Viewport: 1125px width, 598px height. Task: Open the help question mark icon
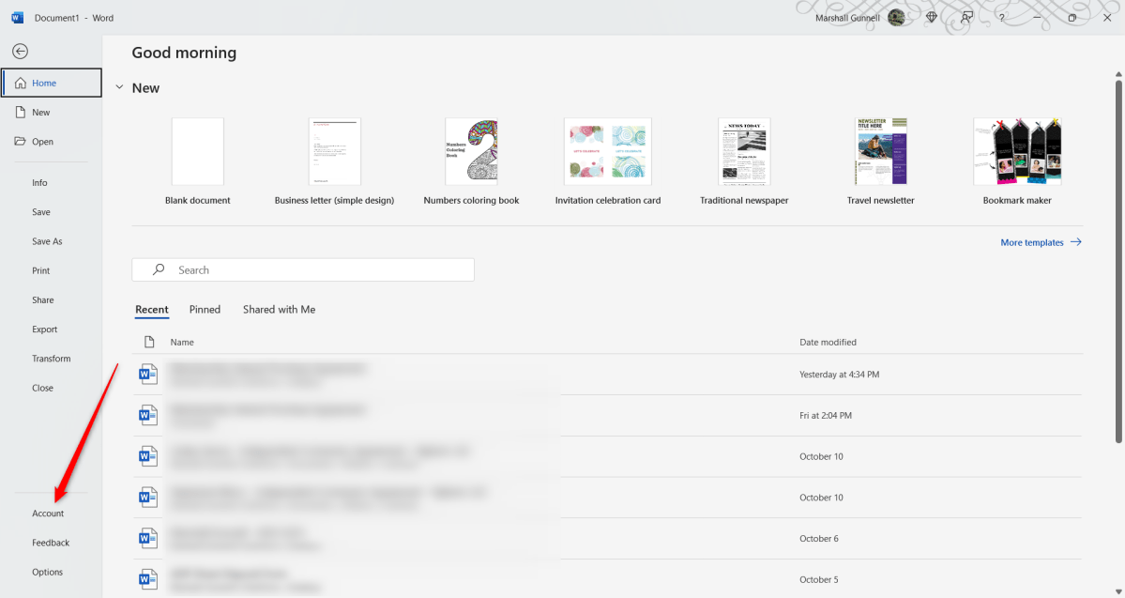click(1002, 18)
